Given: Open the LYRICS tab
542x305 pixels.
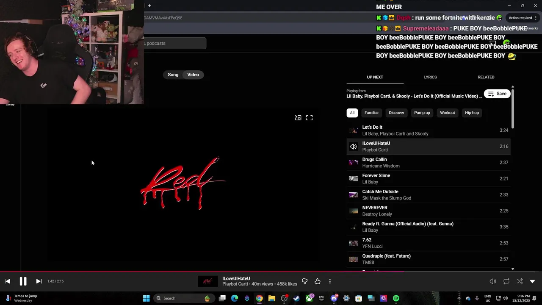Looking at the screenshot, I should (x=430, y=77).
